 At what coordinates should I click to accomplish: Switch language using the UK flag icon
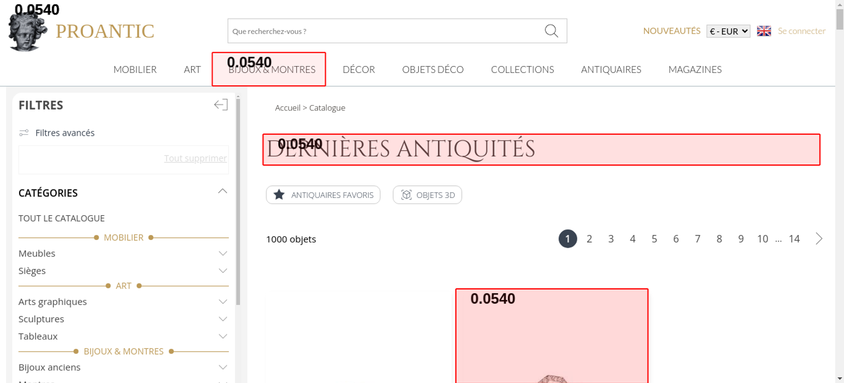[764, 31]
